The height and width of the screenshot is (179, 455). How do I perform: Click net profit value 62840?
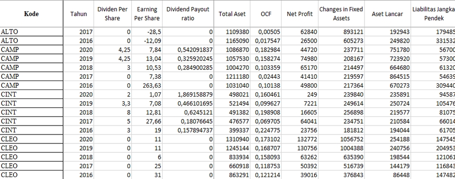click(300, 32)
